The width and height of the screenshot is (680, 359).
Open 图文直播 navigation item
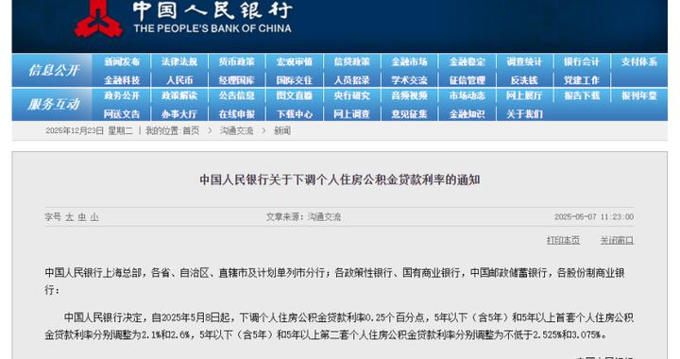point(295,95)
